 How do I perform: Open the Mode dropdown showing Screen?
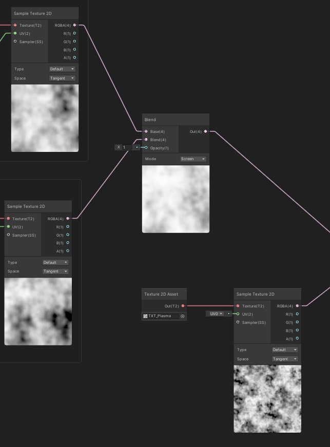(x=193, y=159)
